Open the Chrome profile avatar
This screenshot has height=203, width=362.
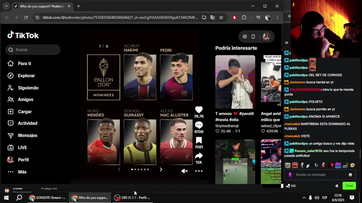268,17
